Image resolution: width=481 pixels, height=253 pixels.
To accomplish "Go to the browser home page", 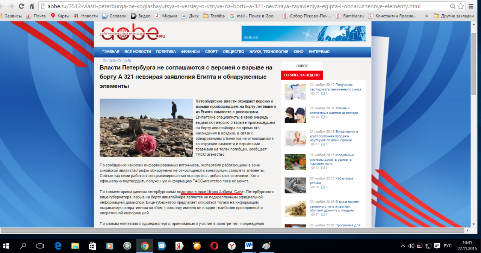I will click(x=32, y=6).
